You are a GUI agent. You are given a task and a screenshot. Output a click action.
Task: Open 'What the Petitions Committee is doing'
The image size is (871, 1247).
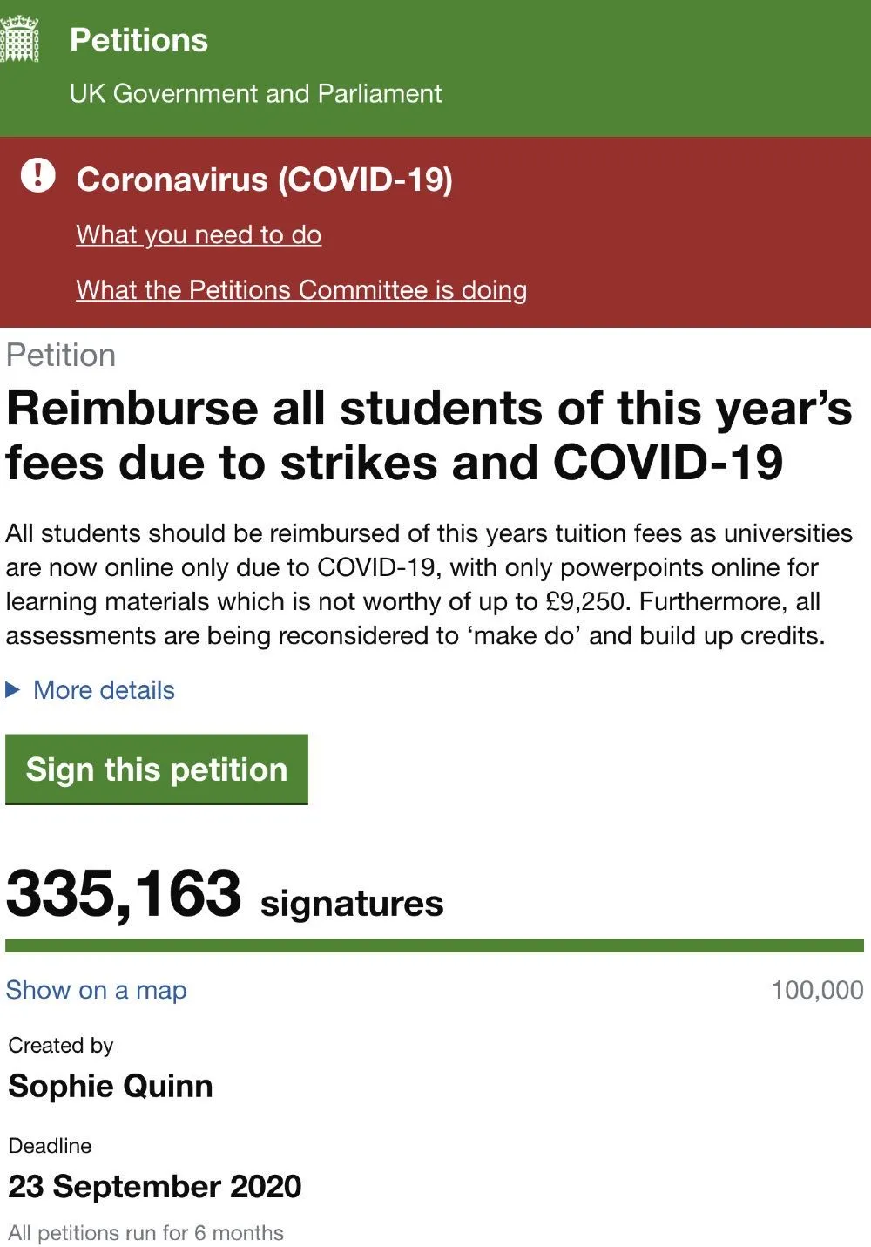[301, 289]
